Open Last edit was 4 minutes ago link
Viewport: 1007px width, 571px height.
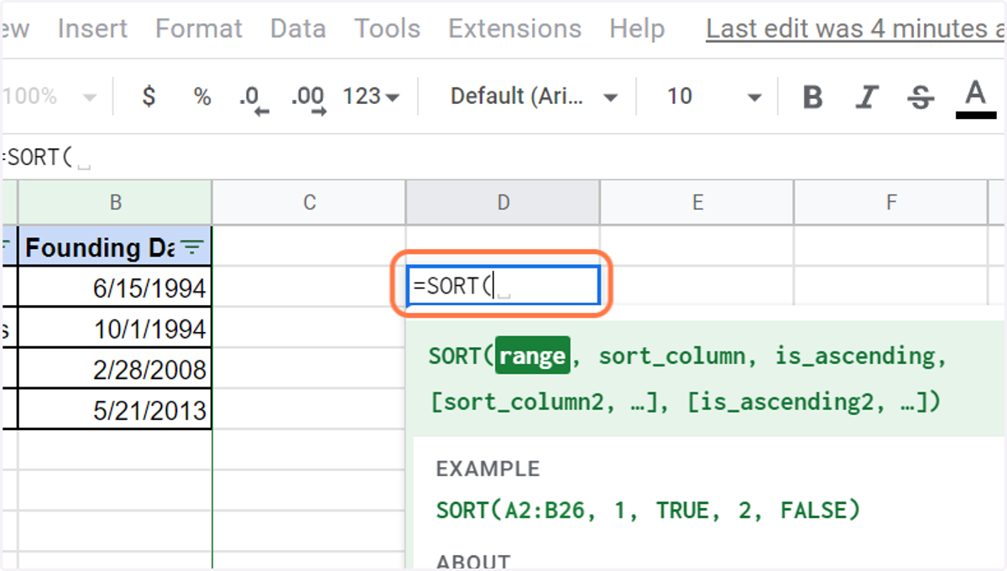[856, 29]
